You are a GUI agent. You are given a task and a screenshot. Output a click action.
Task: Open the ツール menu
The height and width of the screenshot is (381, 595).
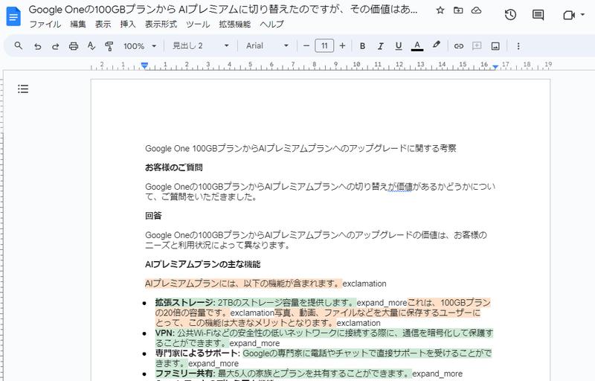(x=198, y=25)
